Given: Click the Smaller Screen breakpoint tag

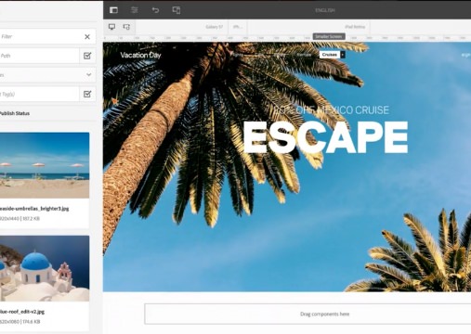Looking at the screenshot, I should coord(329,36).
